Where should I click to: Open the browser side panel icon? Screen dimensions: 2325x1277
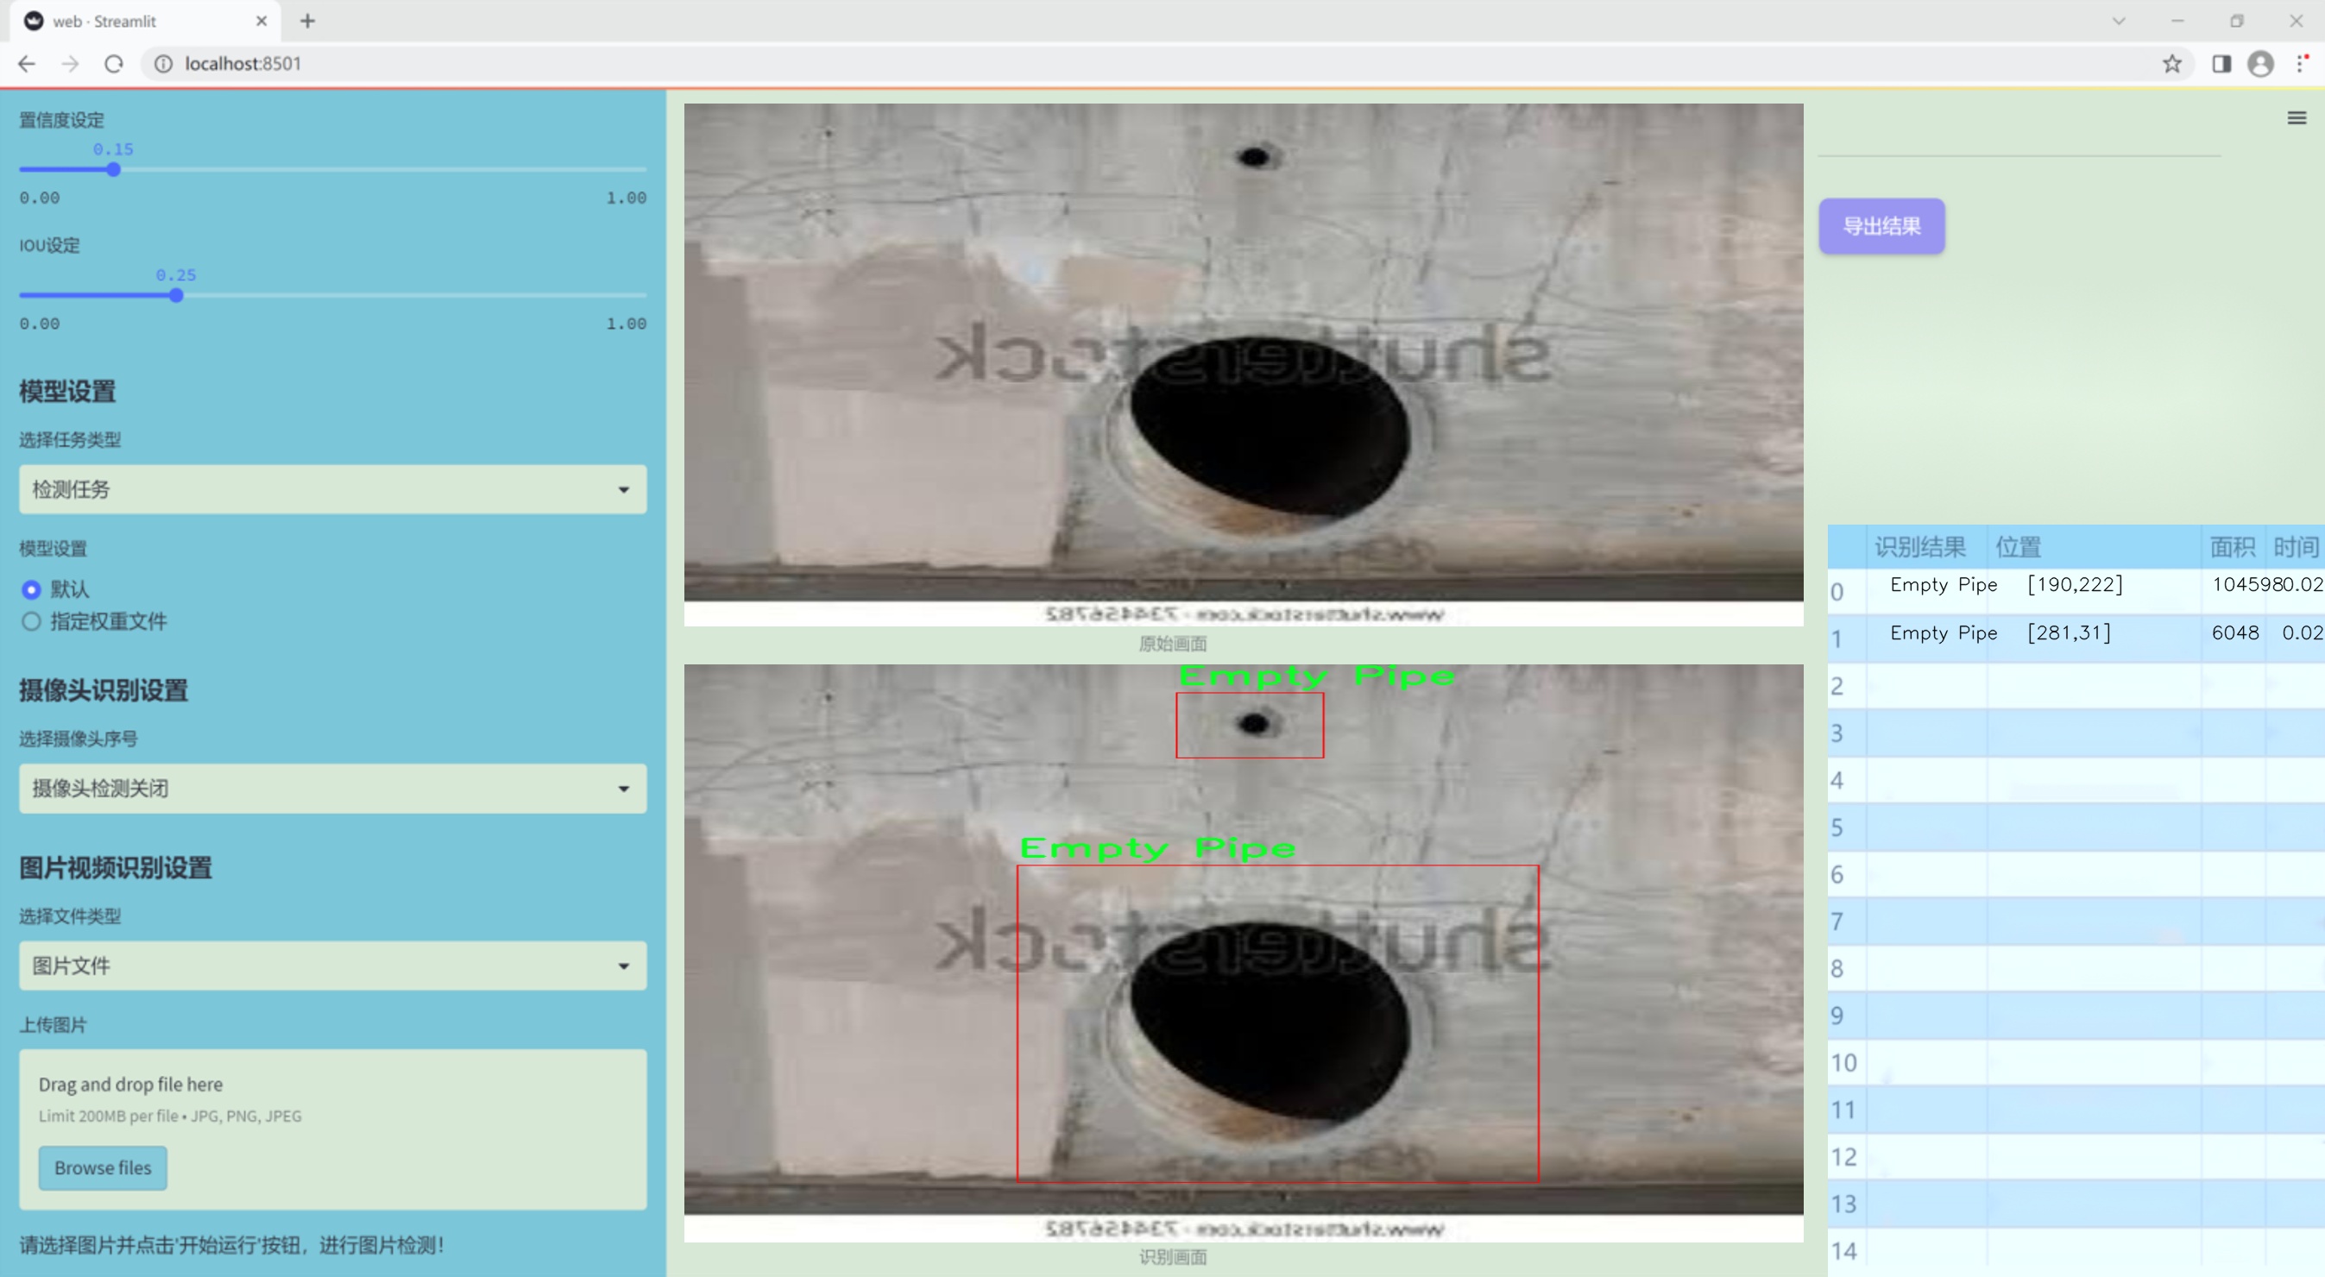pos(2221,63)
